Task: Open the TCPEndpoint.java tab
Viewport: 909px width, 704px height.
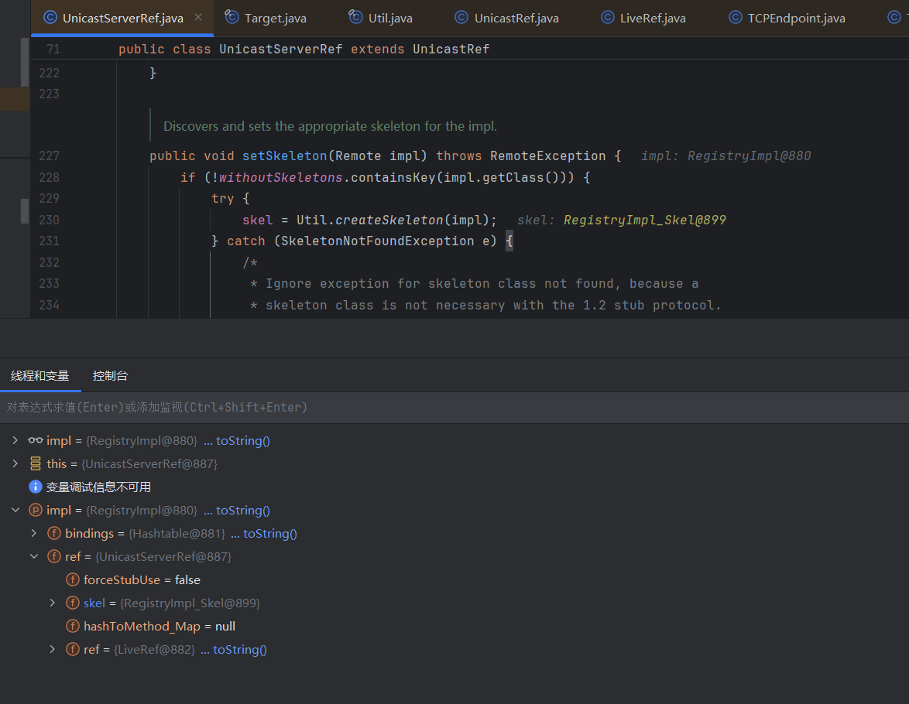Action: [x=796, y=18]
